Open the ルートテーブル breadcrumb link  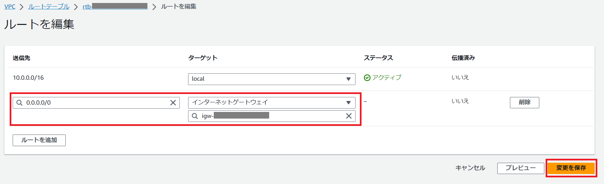(x=49, y=7)
